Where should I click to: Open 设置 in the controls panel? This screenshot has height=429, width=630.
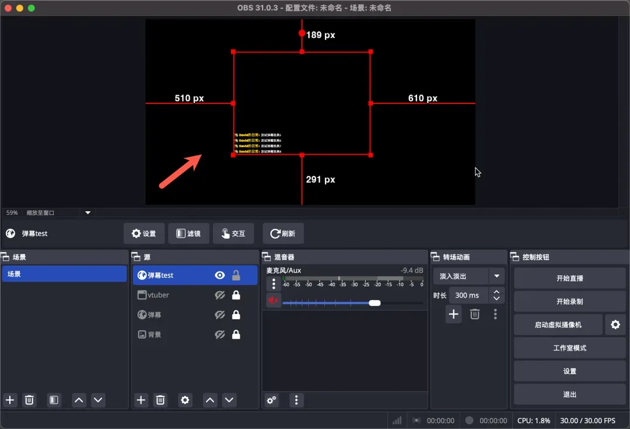(570, 371)
